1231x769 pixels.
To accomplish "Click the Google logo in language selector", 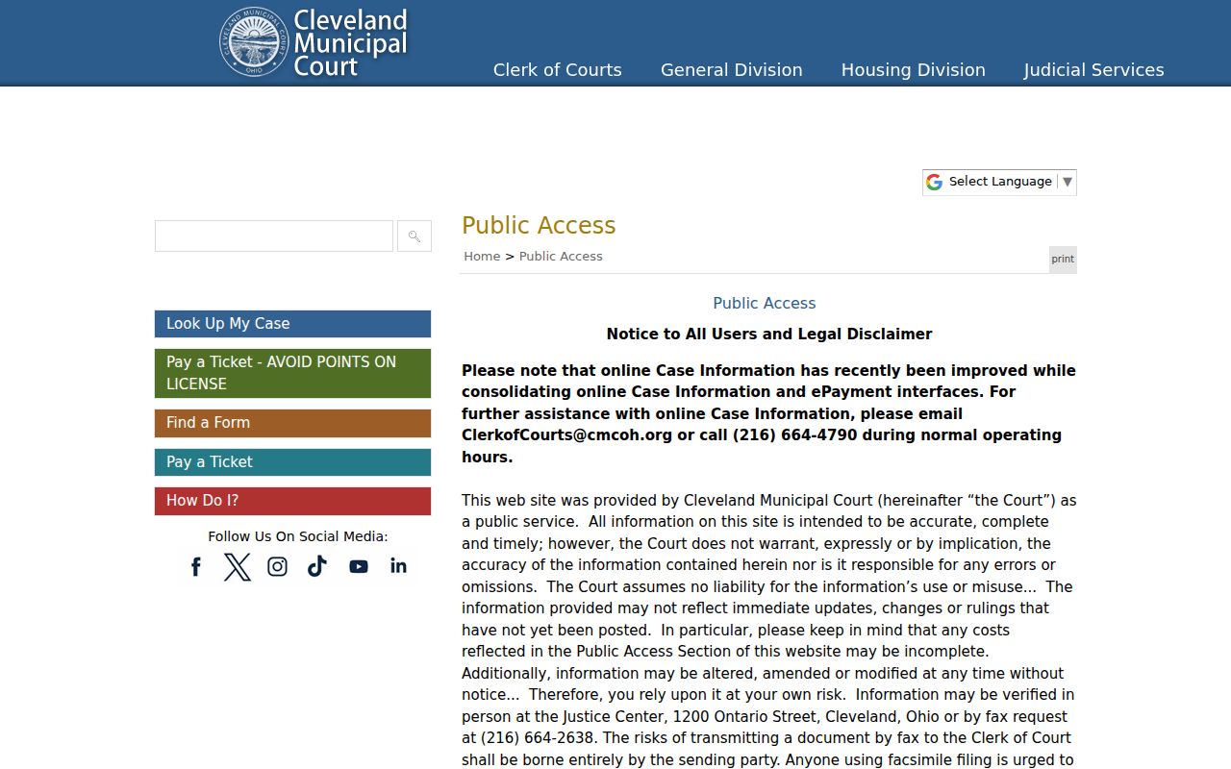I will point(934,182).
